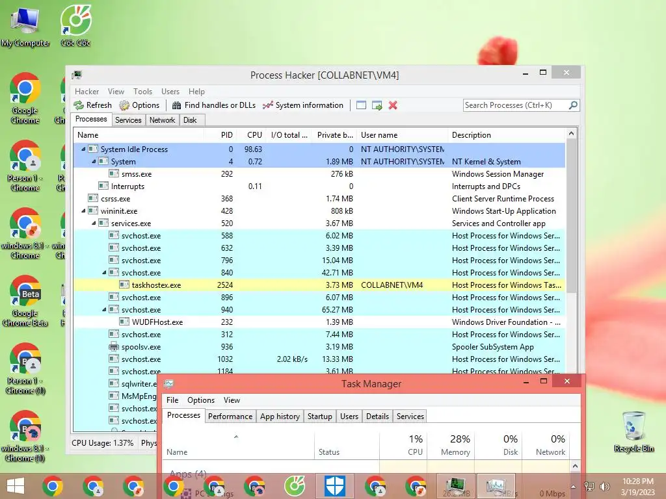
Task: Click the volume speaker tray icon
Action: pyautogui.click(x=604, y=486)
